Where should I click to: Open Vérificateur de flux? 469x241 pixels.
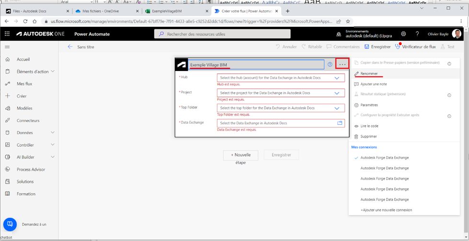[415, 46]
